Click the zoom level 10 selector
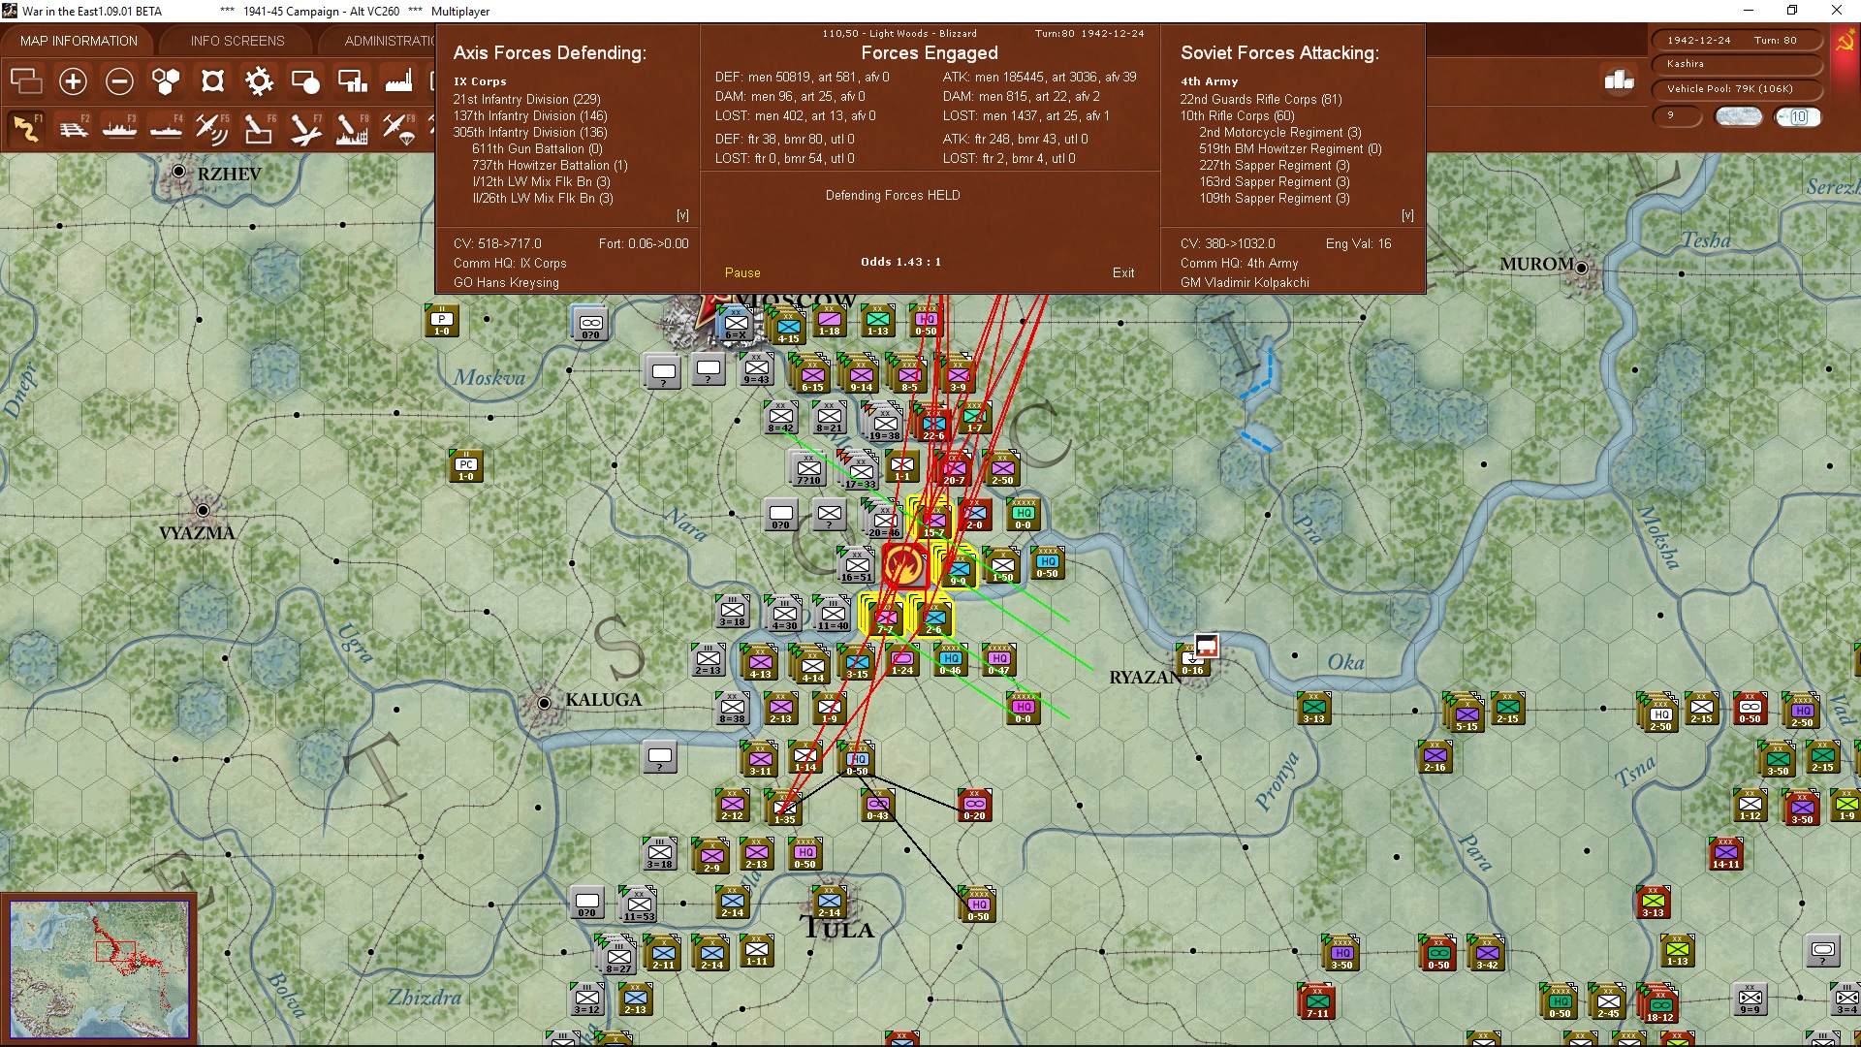Image resolution: width=1861 pixels, height=1047 pixels. point(1799,117)
